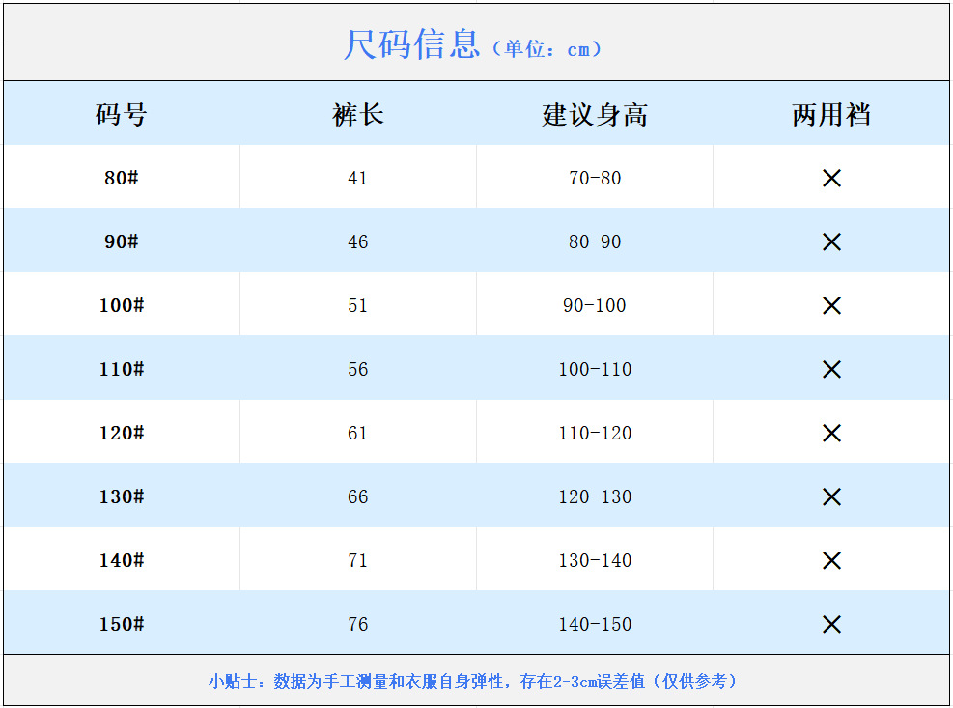Click height range 140-150
The image size is (953, 708).
coord(595,624)
